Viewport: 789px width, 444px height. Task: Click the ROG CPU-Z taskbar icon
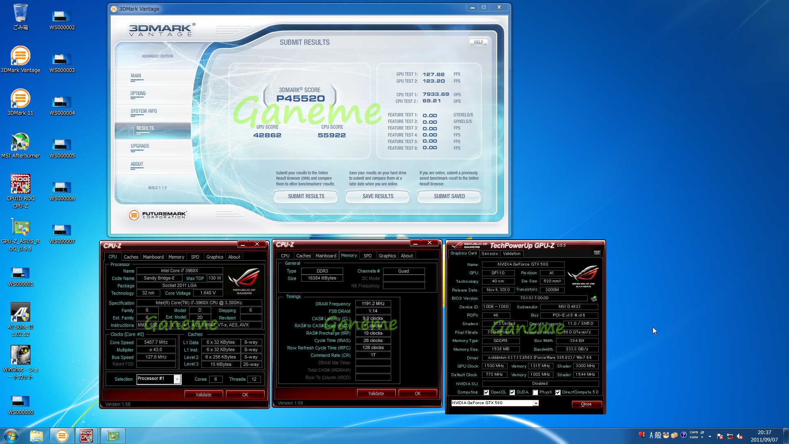pyautogui.click(x=86, y=435)
